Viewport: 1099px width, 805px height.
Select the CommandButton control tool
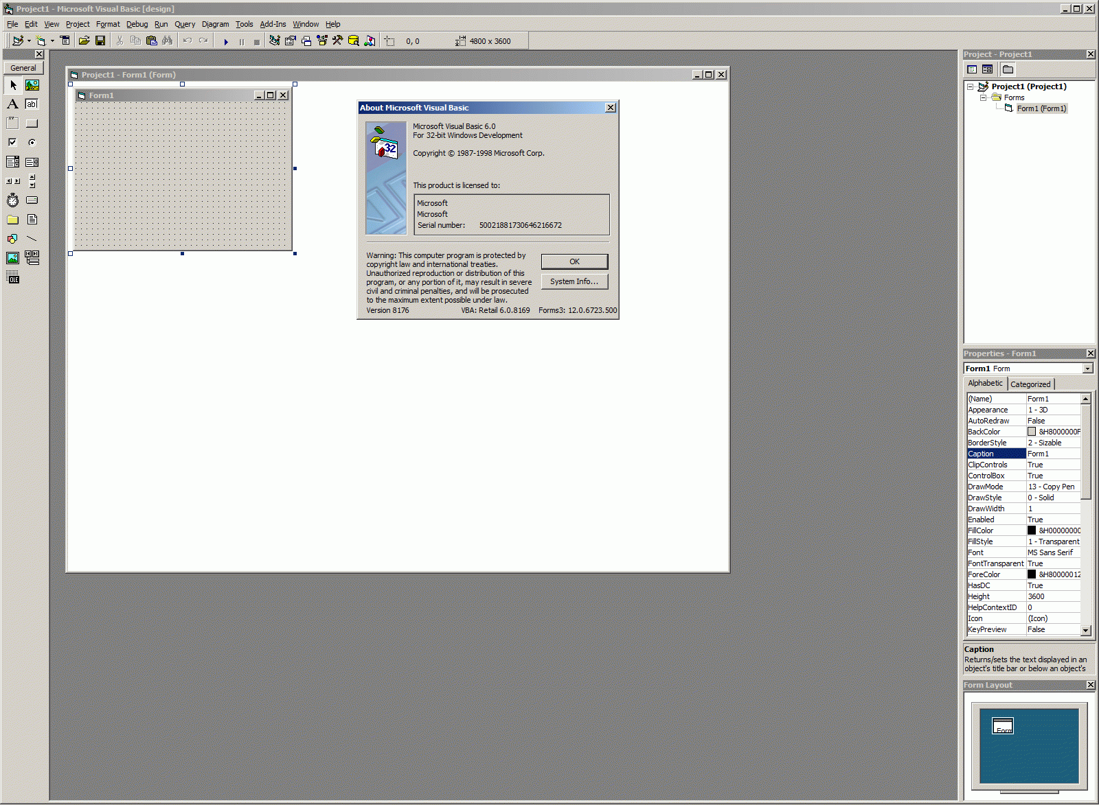(32, 124)
